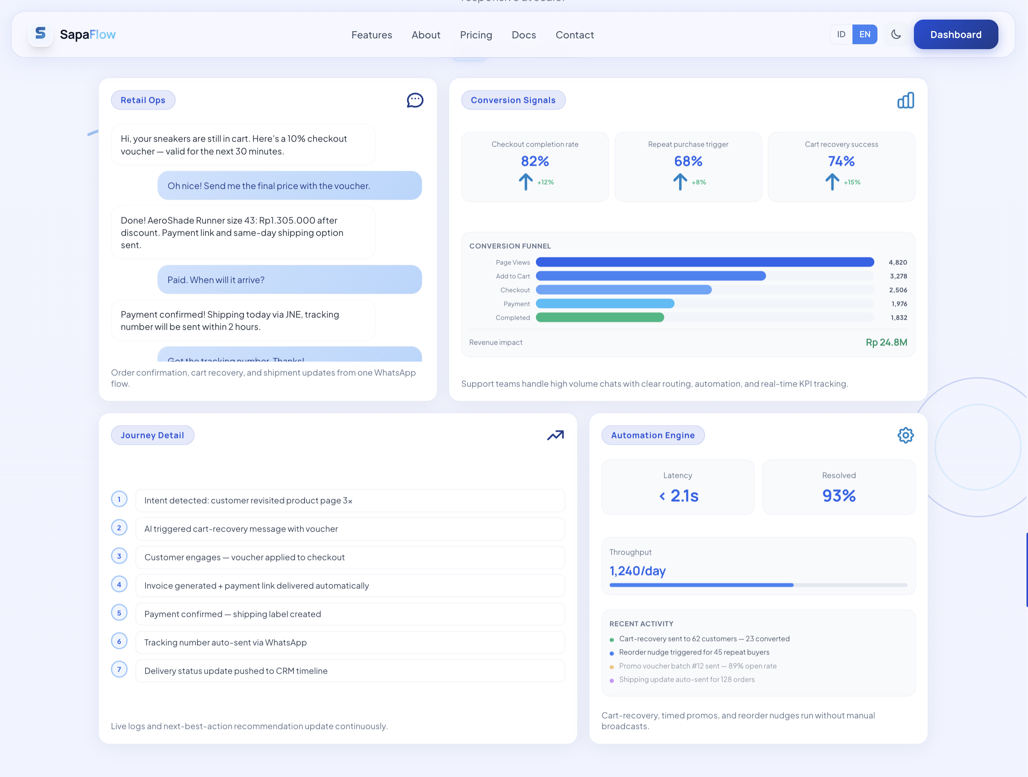Click the Contact nav link

click(574, 35)
